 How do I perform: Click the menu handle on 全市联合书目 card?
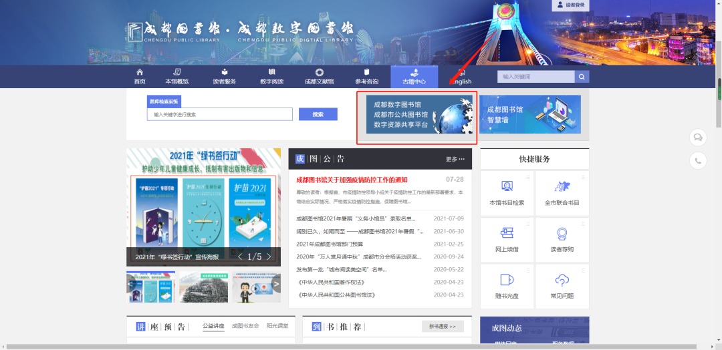pyautogui.click(x=584, y=177)
